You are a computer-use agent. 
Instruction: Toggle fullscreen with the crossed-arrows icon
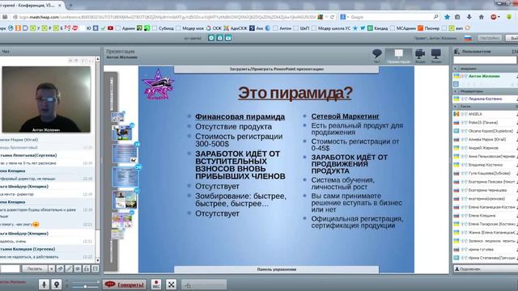point(171,284)
